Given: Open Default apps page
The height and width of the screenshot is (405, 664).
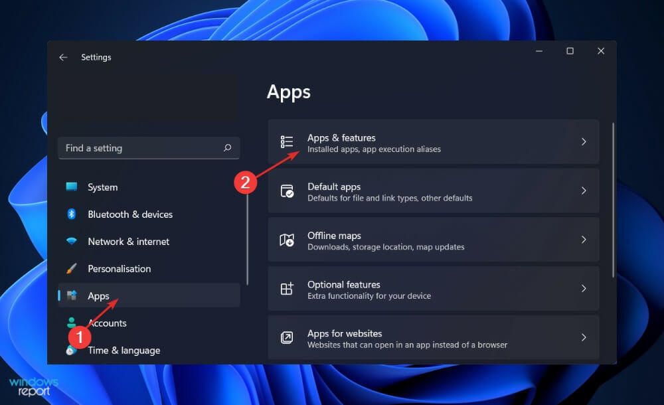Looking at the screenshot, I should [x=433, y=191].
